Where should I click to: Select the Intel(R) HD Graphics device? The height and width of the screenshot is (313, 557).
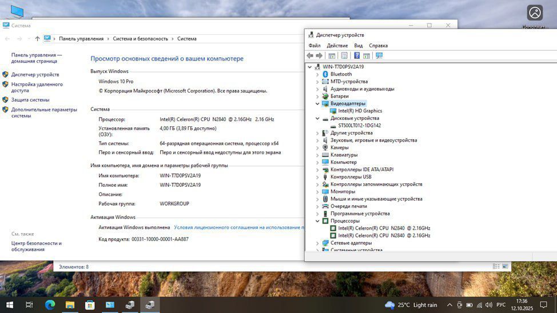(360, 111)
